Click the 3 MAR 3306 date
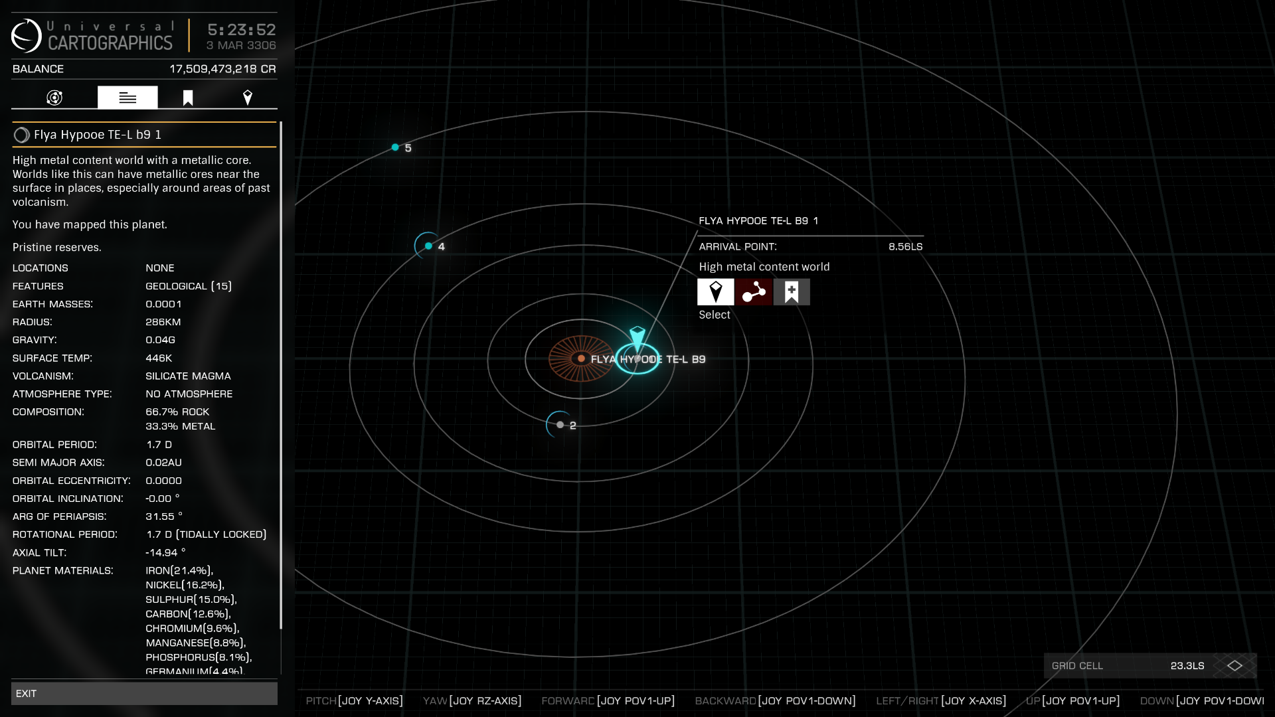The height and width of the screenshot is (717, 1275). coord(241,45)
